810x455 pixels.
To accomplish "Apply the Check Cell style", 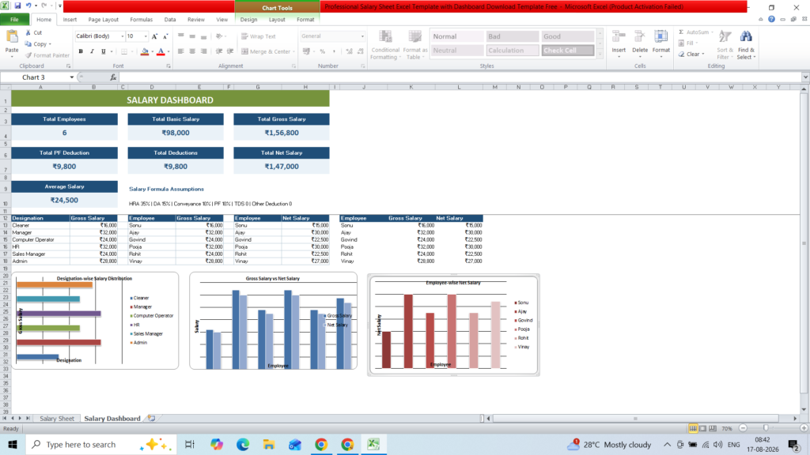I will [568, 51].
